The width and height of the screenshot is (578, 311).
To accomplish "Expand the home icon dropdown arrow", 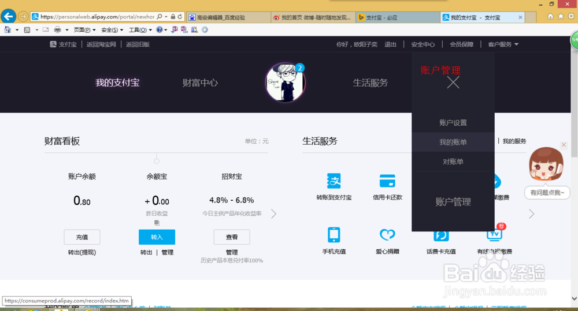I will pyautogui.click(x=17, y=30).
